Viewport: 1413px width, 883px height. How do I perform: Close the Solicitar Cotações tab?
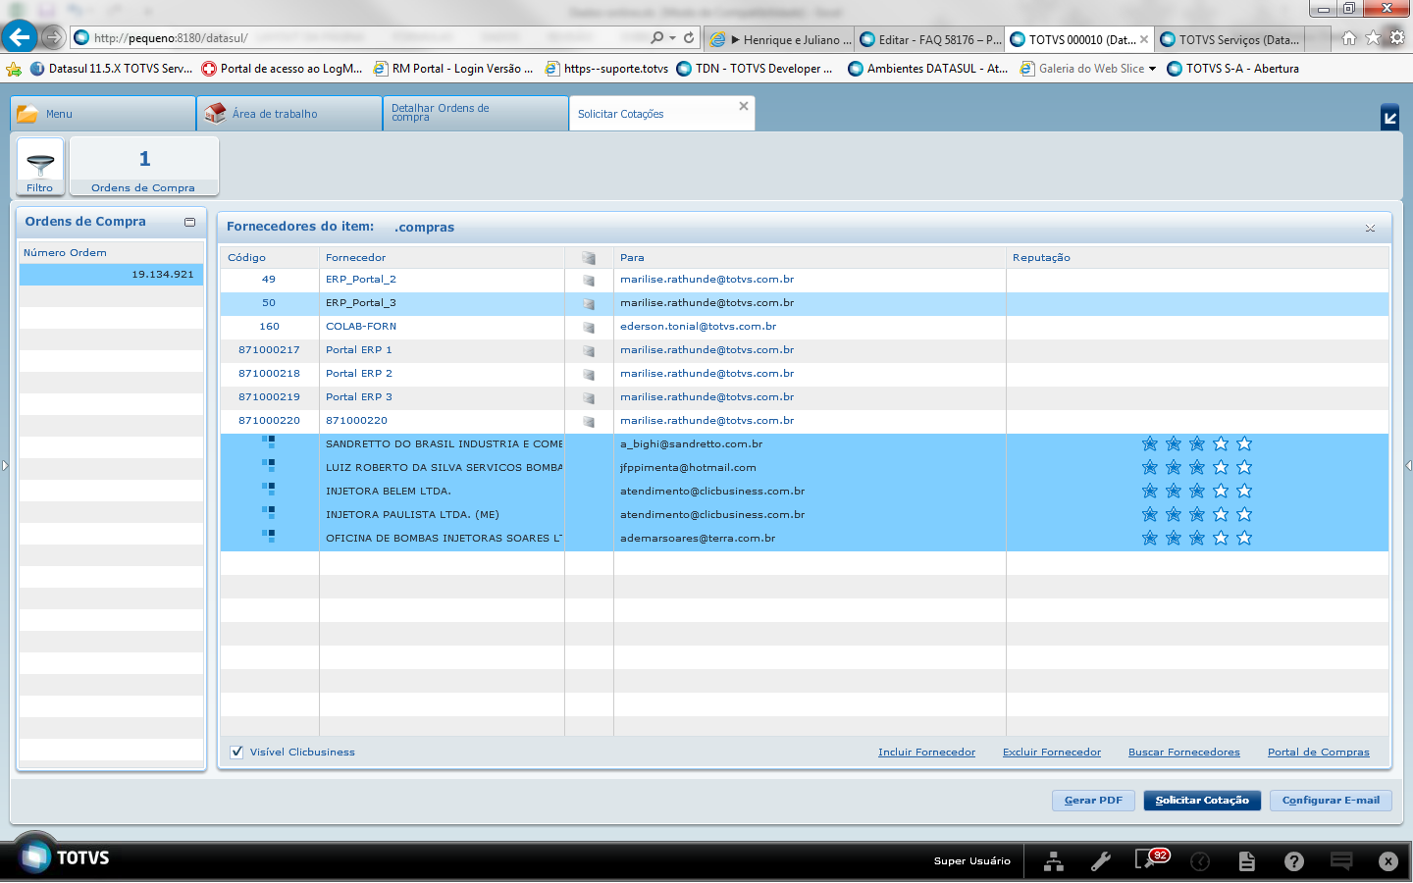[744, 106]
